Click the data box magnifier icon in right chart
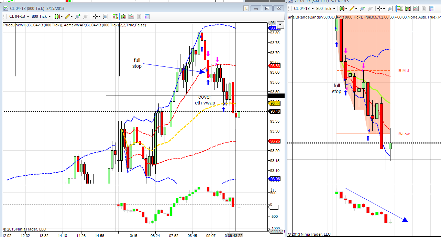This screenshot has width=441, height=237. [x=390, y=9]
